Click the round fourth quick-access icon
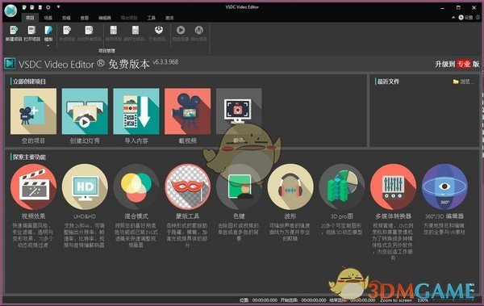 click(x=48, y=7)
